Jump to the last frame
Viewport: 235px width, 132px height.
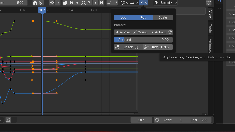click(x=102, y=3)
